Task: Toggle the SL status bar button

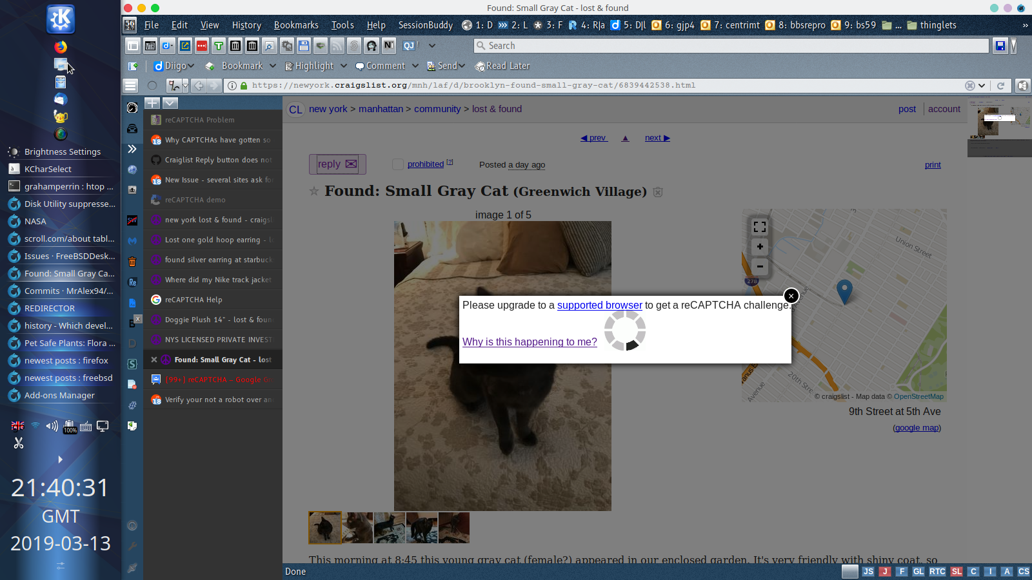Action: 957,572
